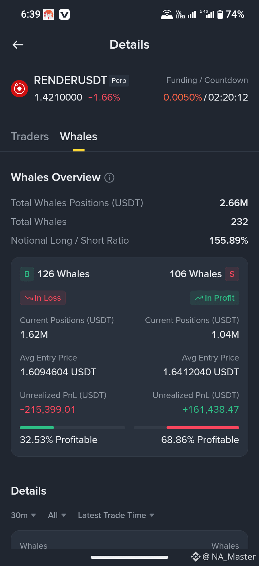Tap the Perp contract label
The width and height of the screenshot is (259, 566).
(x=119, y=81)
